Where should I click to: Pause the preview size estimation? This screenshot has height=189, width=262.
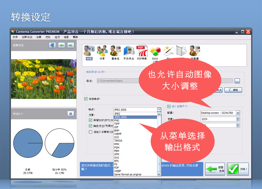[x=70, y=114]
